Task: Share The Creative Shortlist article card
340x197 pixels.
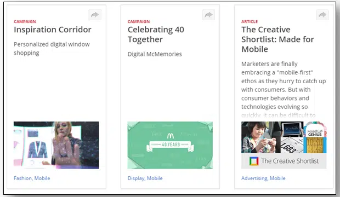Action: 322,15
